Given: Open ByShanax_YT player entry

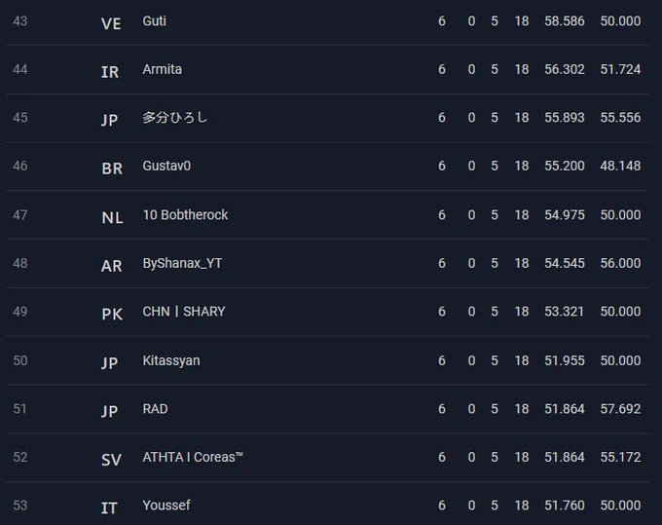Looking at the screenshot, I should coord(182,263).
